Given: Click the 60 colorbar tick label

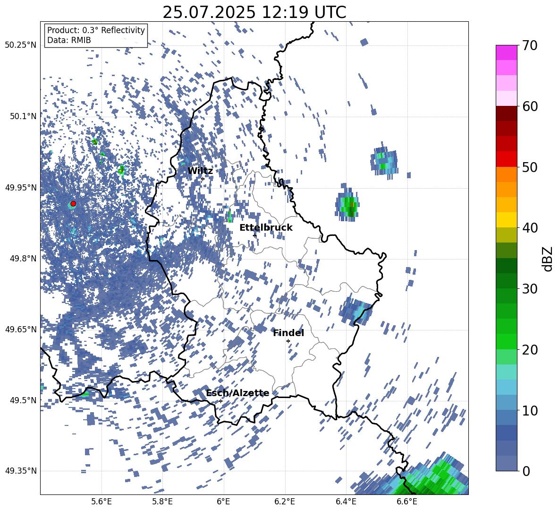Looking at the screenshot, I should click(530, 106).
